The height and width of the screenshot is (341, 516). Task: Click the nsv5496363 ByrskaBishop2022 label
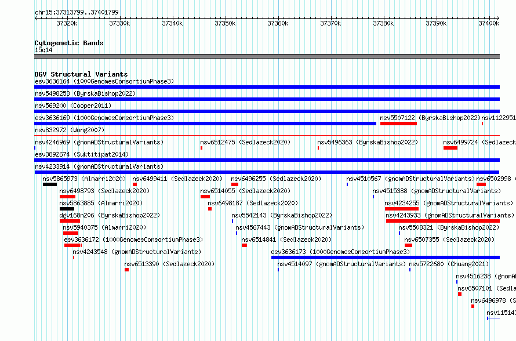pos(368,142)
